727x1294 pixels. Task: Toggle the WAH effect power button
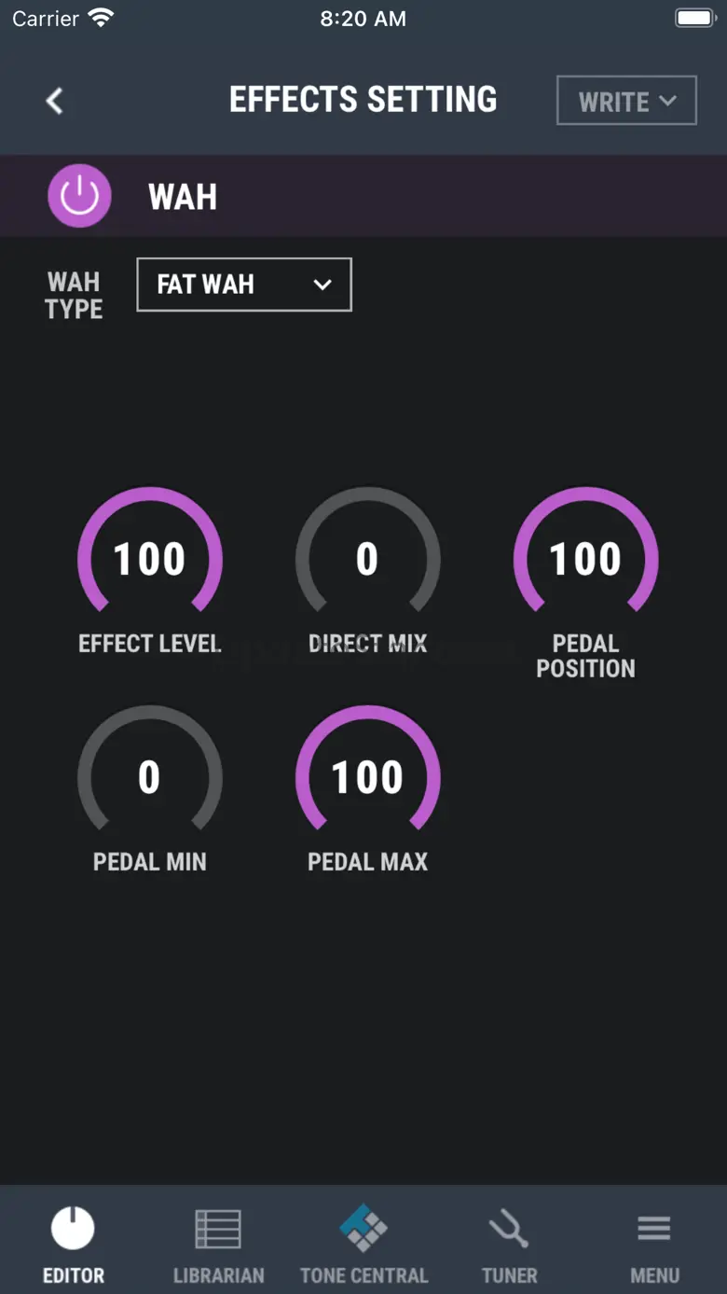click(x=79, y=196)
